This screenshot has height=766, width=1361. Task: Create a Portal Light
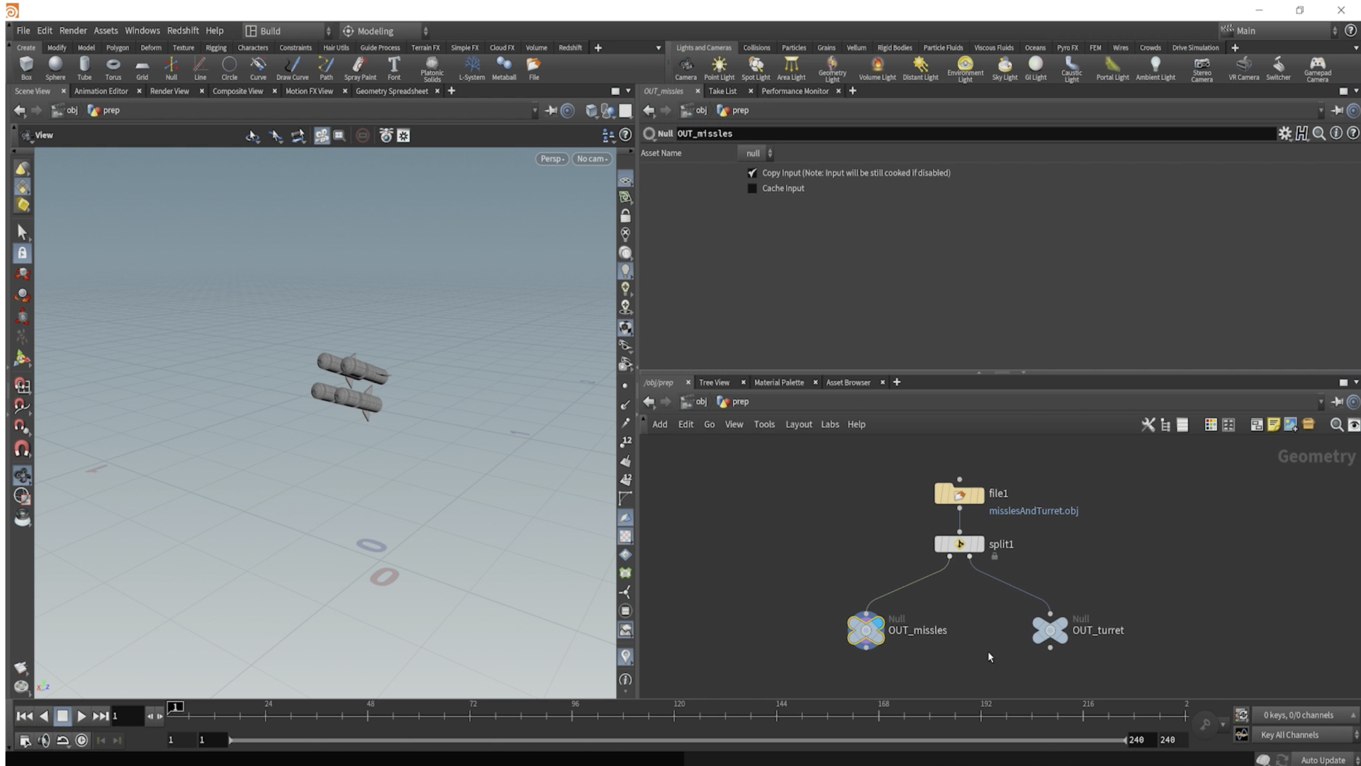1112,69
